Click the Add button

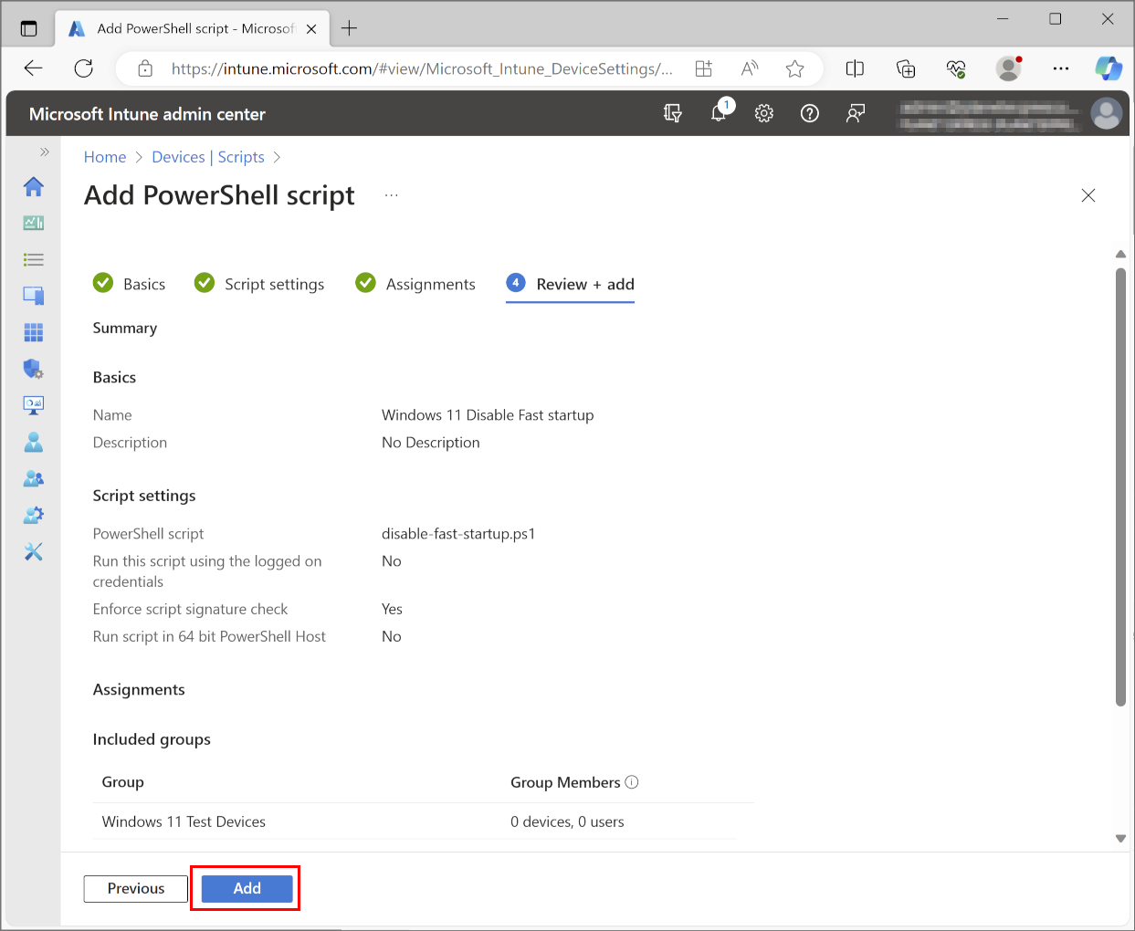click(x=247, y=888)
